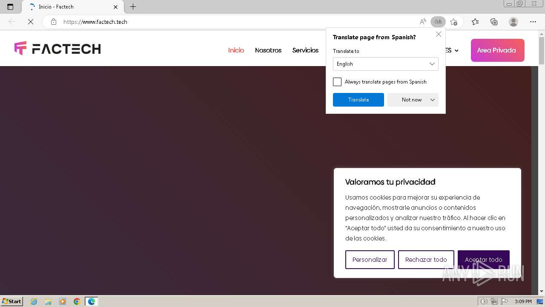This screenshot has height=307, width=545.
Task: Click the show desktop tray icon
Action: (540, 301)
